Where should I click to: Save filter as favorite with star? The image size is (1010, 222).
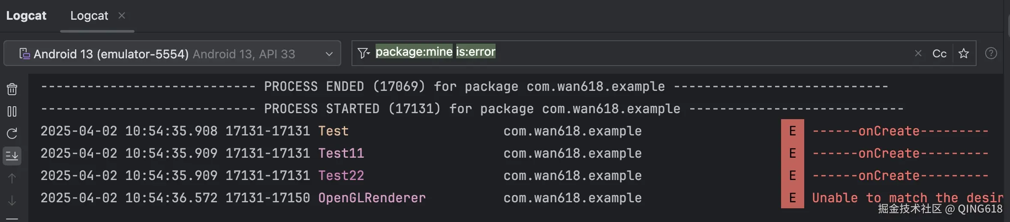click(x=964, y=53)
